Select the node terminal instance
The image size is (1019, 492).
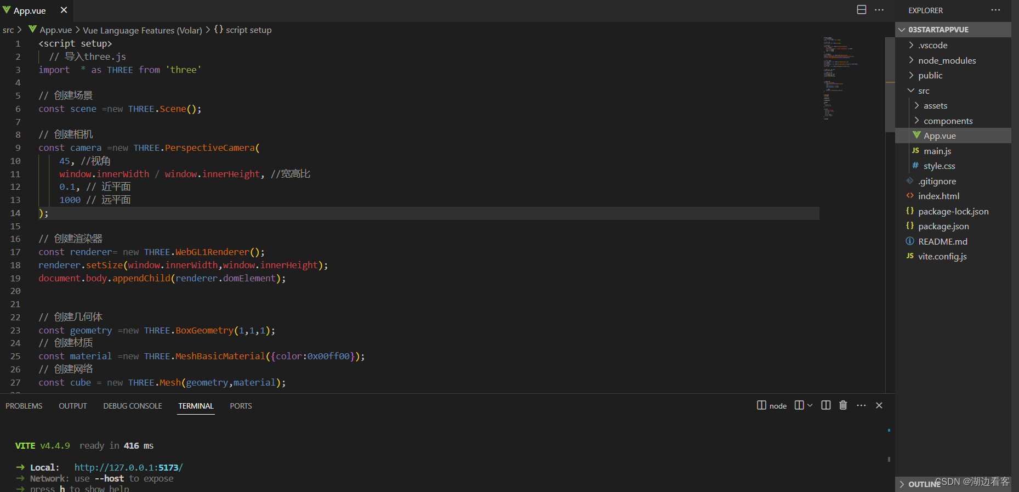click(x=772, y=406)
